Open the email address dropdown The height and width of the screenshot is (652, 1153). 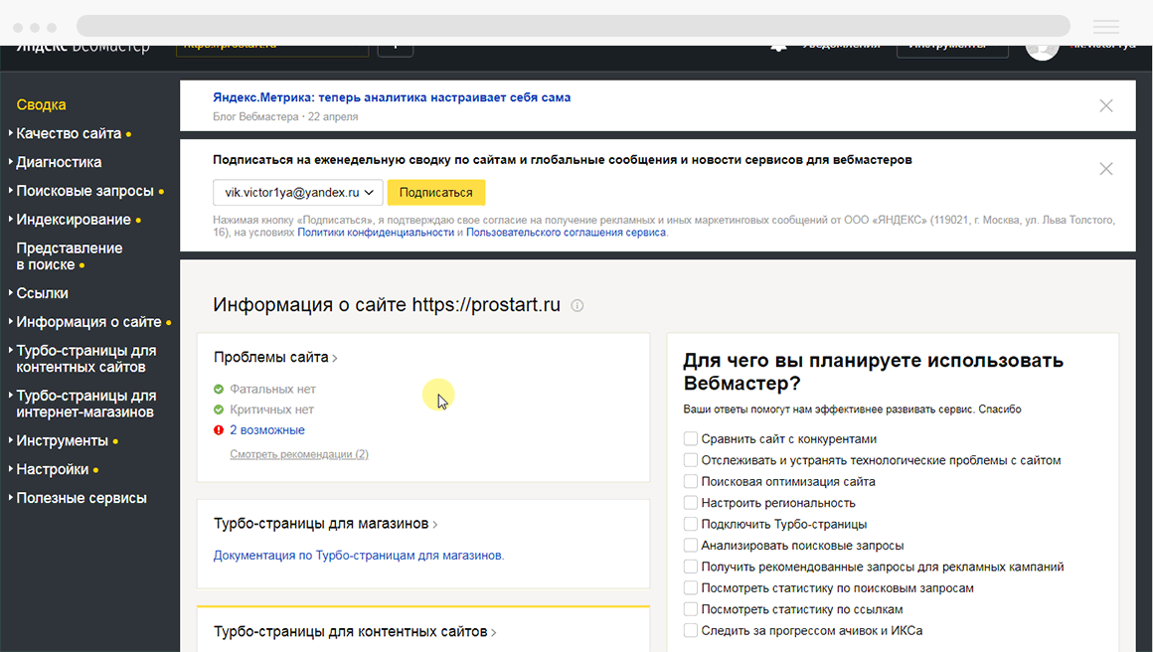pos(298,193)
